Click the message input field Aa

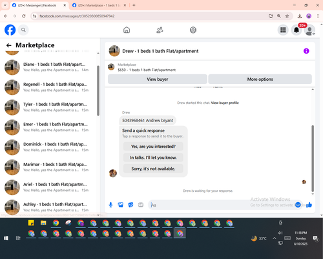click(x=222, y=205)
